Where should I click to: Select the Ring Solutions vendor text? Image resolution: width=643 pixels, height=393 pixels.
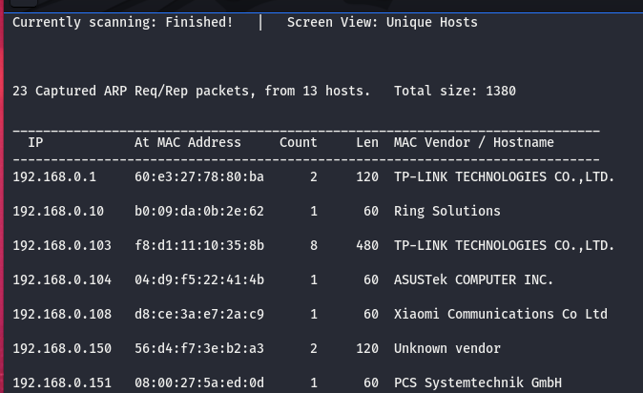click(x=446, y=211)
